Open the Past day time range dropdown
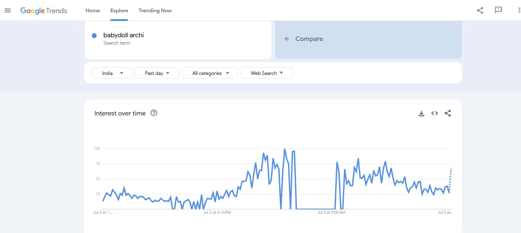This screenshot has width=521, height=233. (157, 73)
